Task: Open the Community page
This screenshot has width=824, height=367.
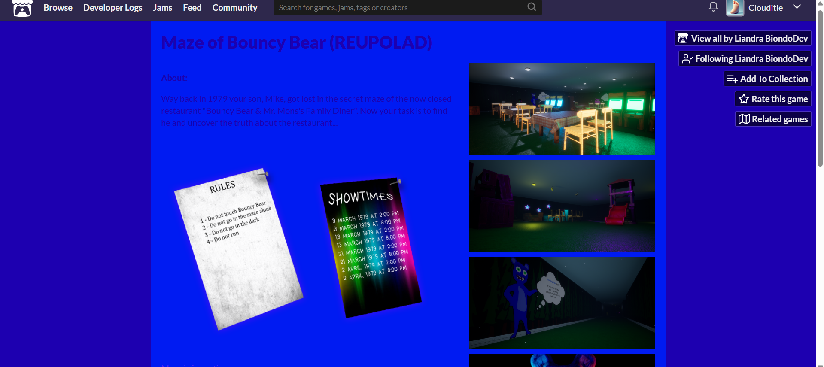Action: (x=235, y=8)
